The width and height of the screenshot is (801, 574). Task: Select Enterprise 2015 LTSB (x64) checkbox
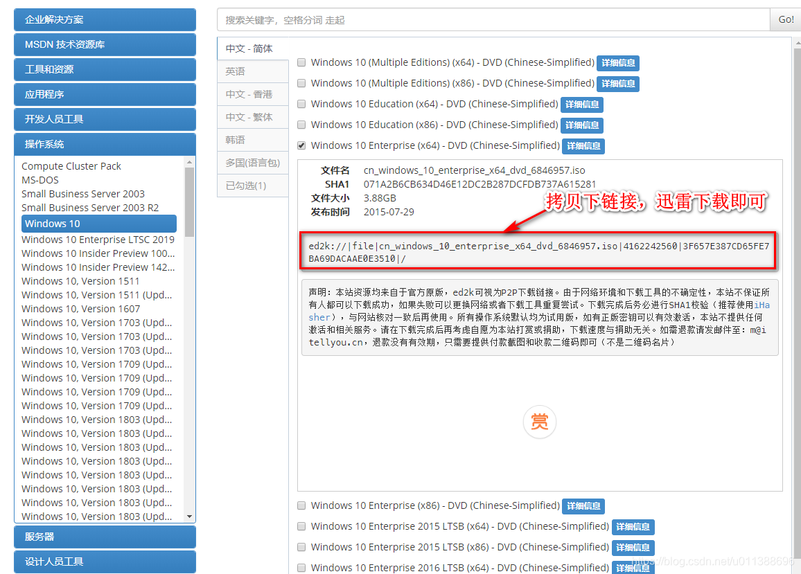pos(301,526)
